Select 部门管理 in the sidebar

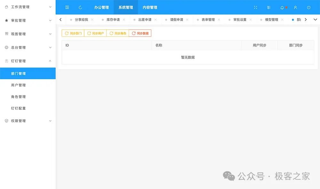click(28, 73)
